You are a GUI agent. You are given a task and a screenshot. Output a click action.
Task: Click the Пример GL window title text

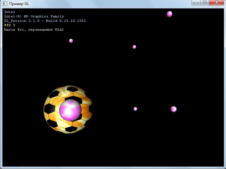pos(19,3)
